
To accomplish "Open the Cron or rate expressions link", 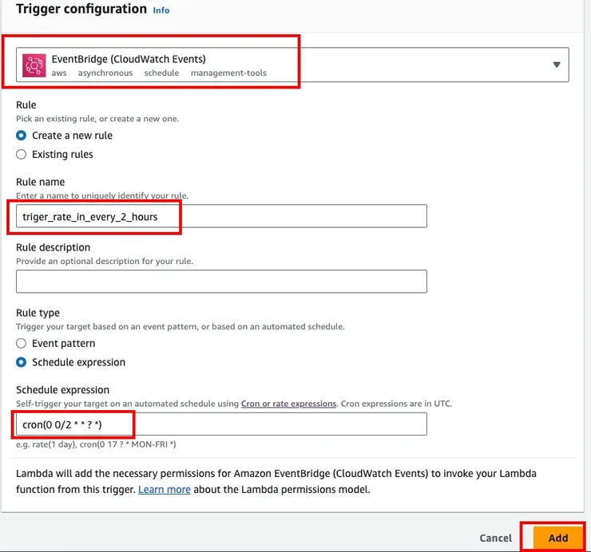I will click(288, 404).
